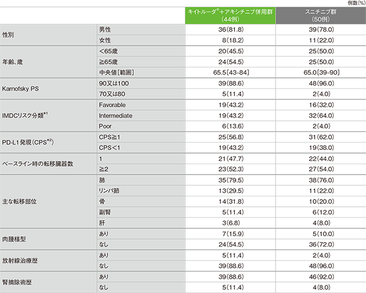The height and width of the screenshot is (293, 366).
Task: Click the IMDCリスク分類 category label
Action: coord(26,116)
